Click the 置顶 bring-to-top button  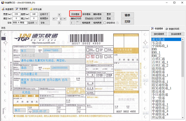click(109, 14)
